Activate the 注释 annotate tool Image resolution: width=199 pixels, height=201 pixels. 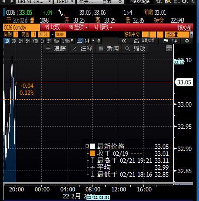pyautogui.click(x=82, y=48)
